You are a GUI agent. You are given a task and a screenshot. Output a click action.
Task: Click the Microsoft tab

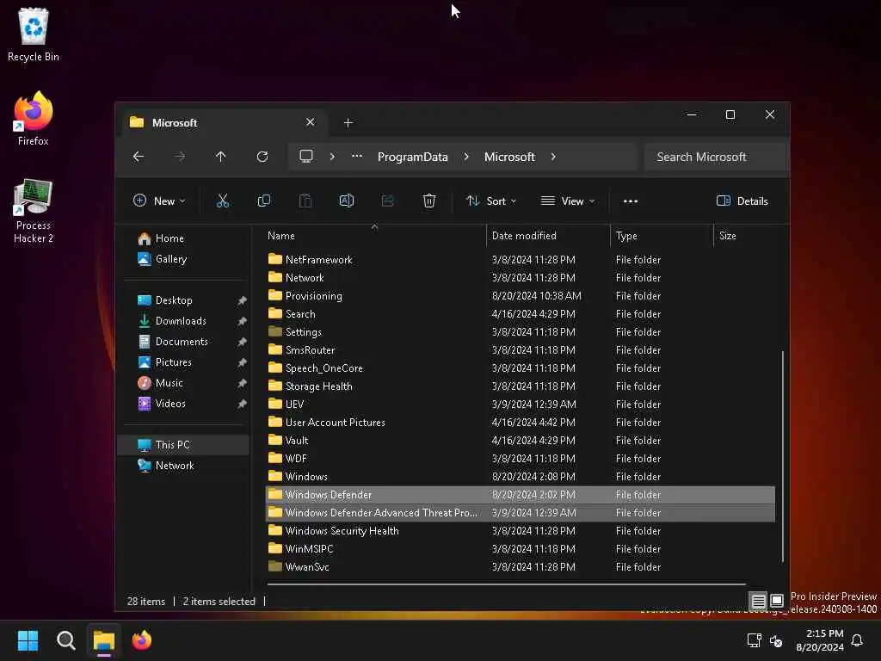(x=225, y=122)
